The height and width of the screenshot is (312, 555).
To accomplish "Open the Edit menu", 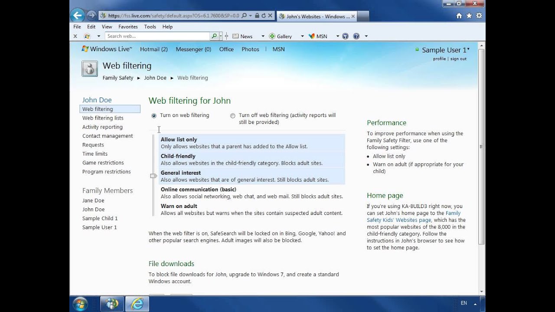I will coord(91,26).
